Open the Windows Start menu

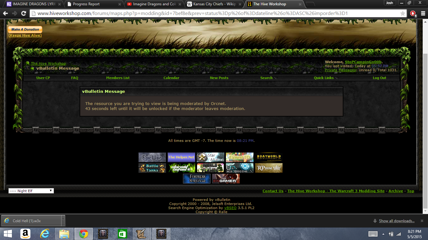(8, 234)
